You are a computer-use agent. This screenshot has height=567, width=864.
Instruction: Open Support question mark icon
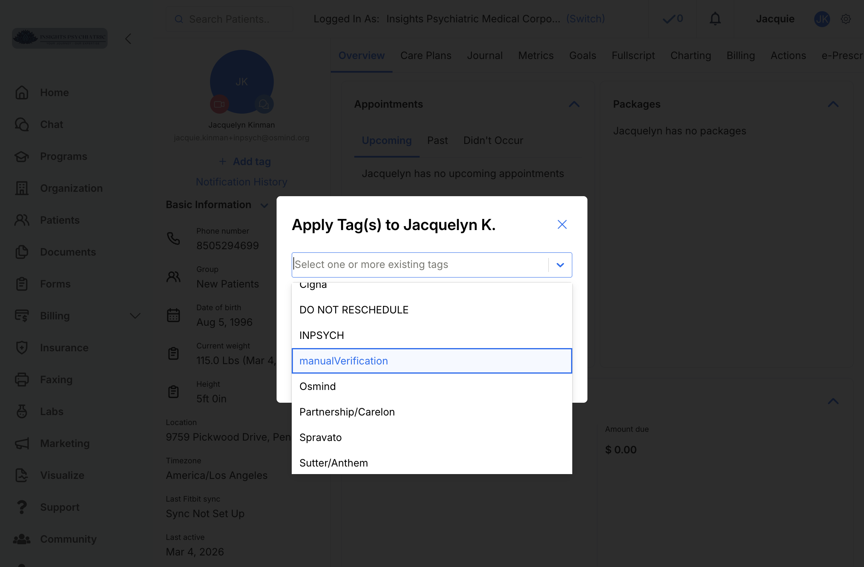click(x=22, y=507)
